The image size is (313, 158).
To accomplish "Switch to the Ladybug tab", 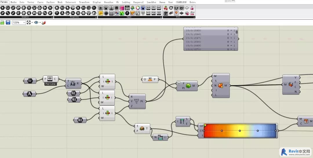I will (126, 2).
